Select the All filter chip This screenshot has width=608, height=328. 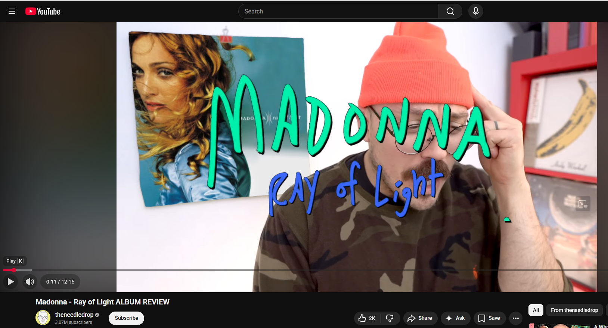(x=536, y=310)
